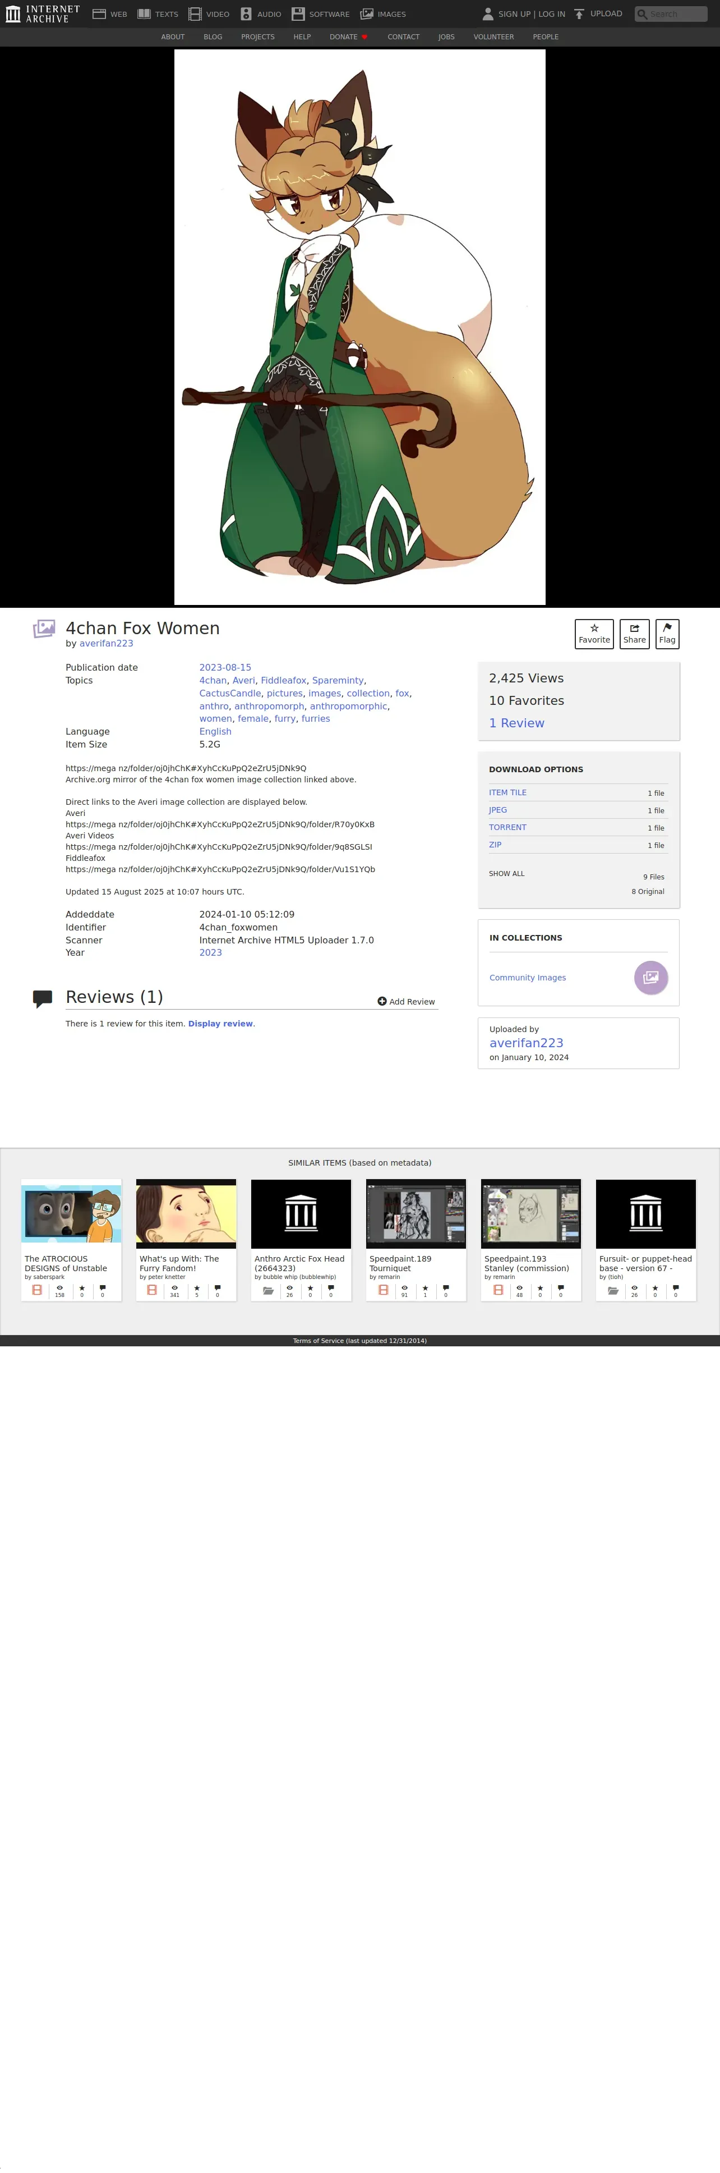Download the ZIP file

[x=495, y=845]
